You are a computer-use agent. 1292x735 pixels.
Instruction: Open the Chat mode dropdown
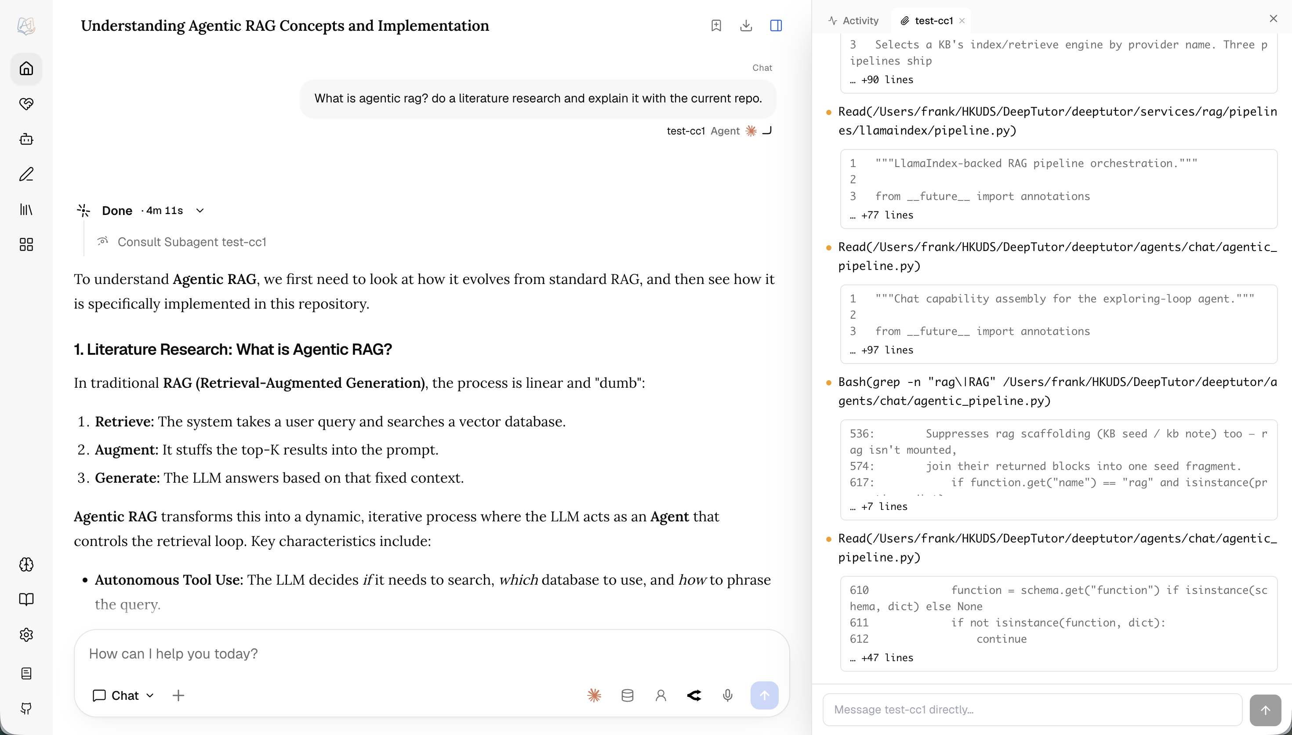click(123, 695)
